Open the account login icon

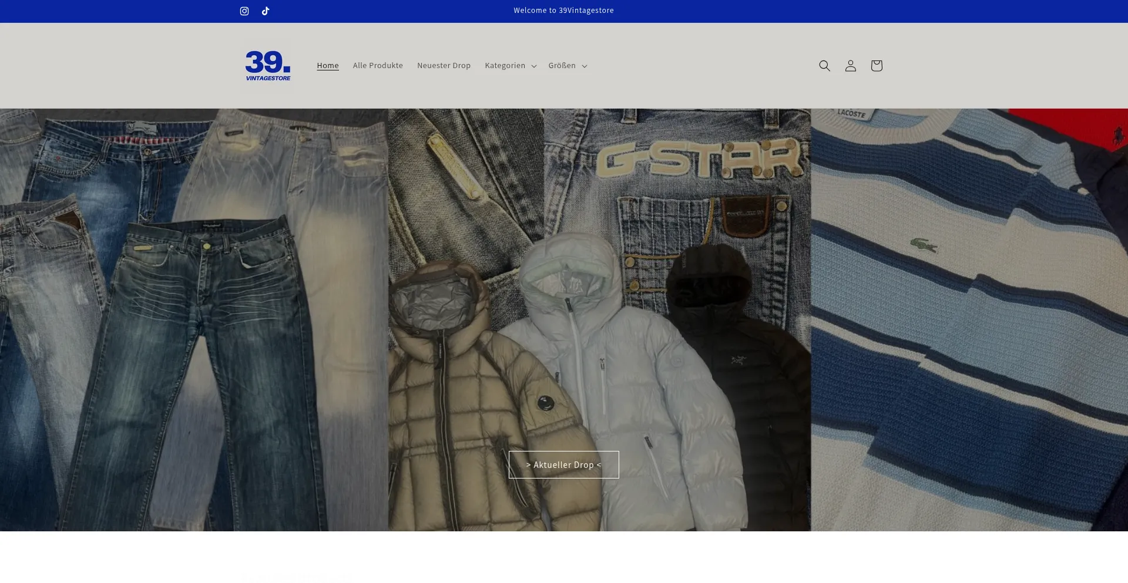[851, 66]
